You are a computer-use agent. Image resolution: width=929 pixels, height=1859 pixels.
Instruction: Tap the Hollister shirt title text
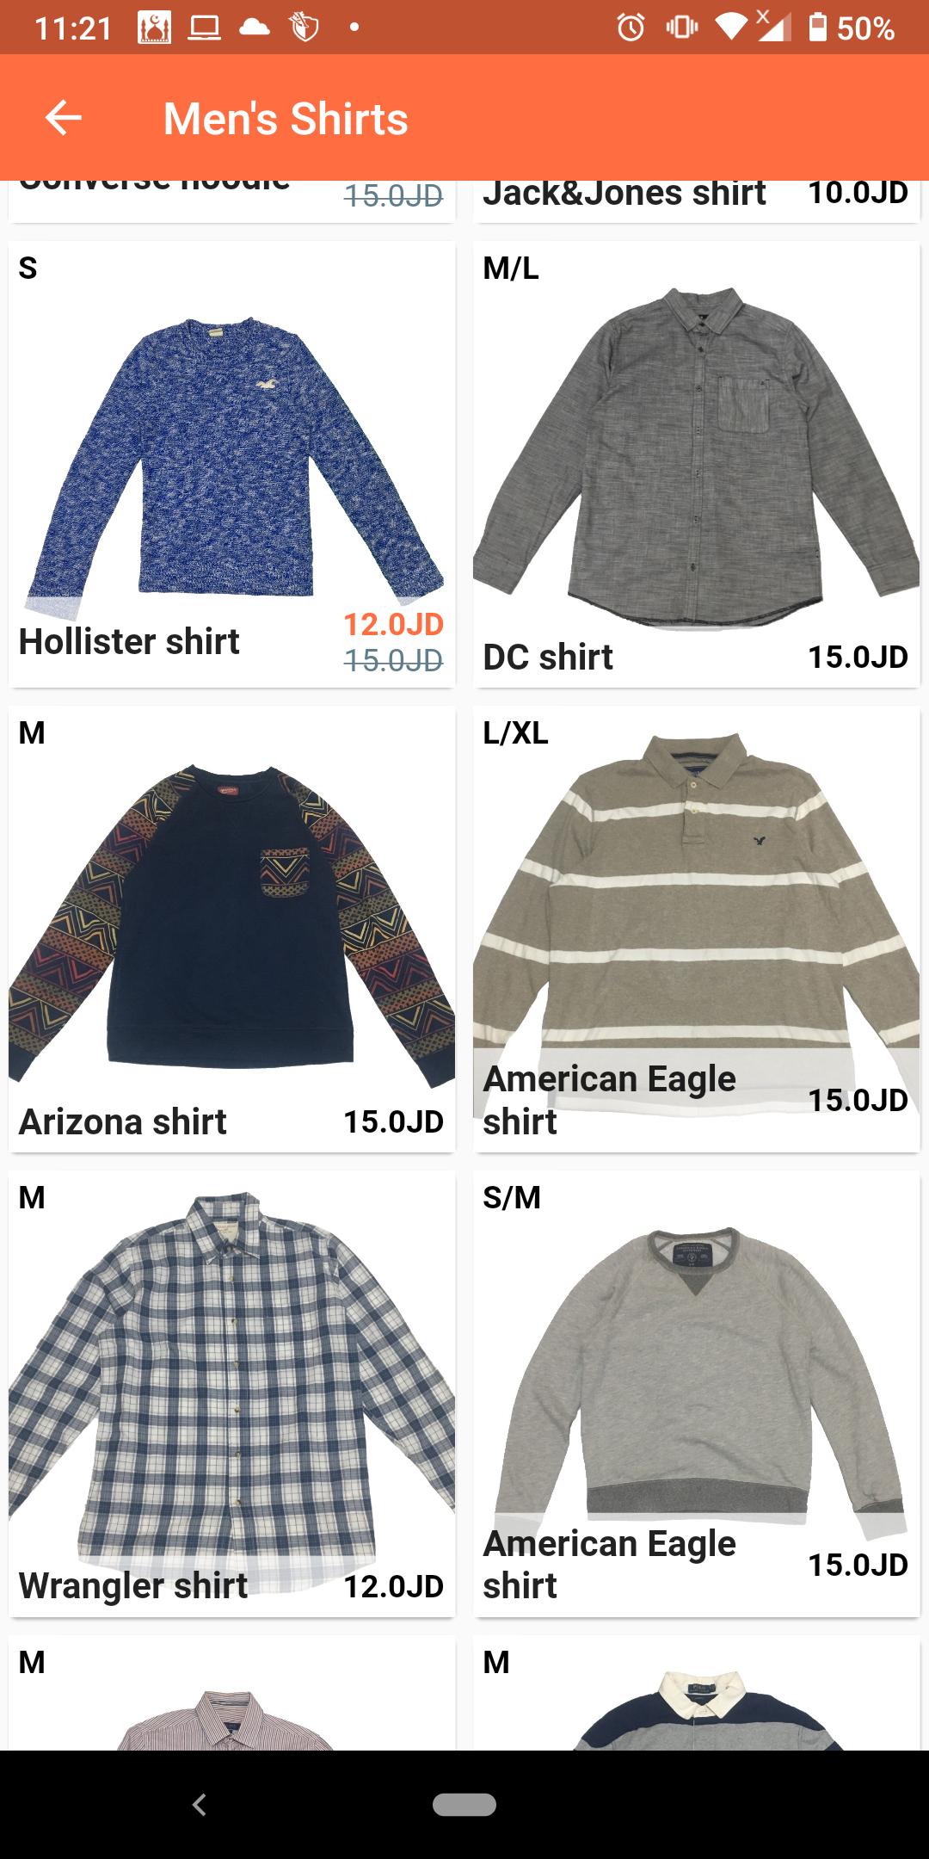click(129, 641)
